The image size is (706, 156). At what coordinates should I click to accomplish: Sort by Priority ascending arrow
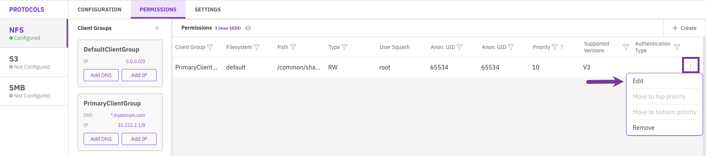tap(562, 47)
